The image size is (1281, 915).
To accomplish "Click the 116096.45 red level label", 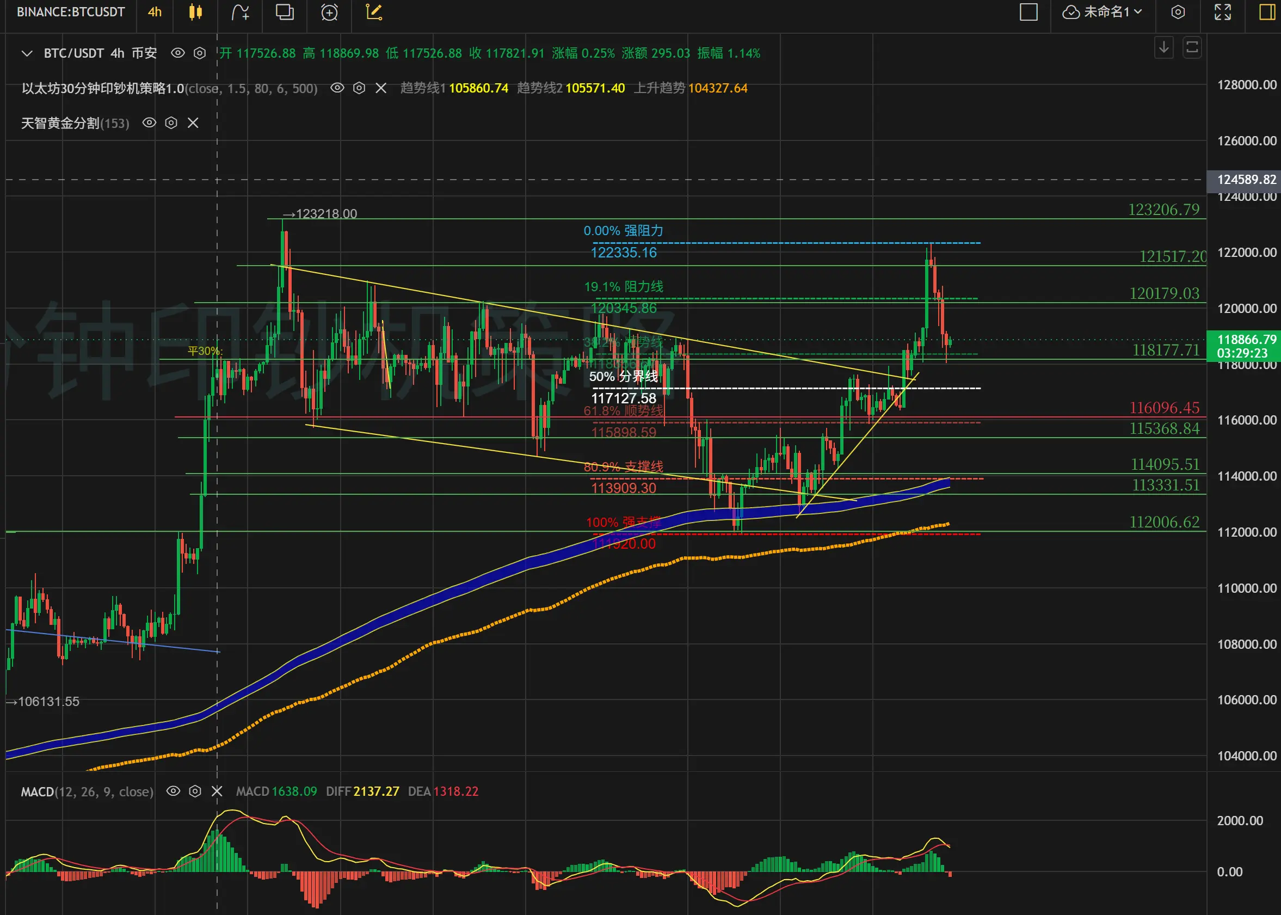I will 1165,407.
